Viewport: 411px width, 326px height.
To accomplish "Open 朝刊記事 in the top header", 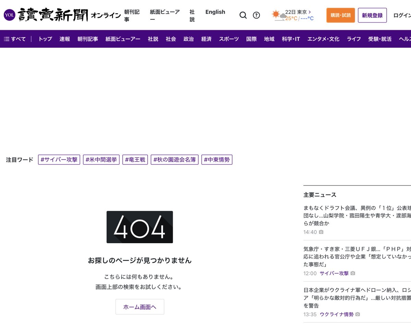I will coord(132,16).
